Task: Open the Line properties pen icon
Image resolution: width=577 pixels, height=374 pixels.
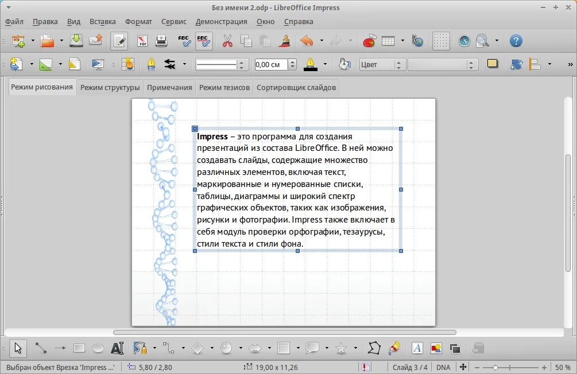Action: pos(151,64)
